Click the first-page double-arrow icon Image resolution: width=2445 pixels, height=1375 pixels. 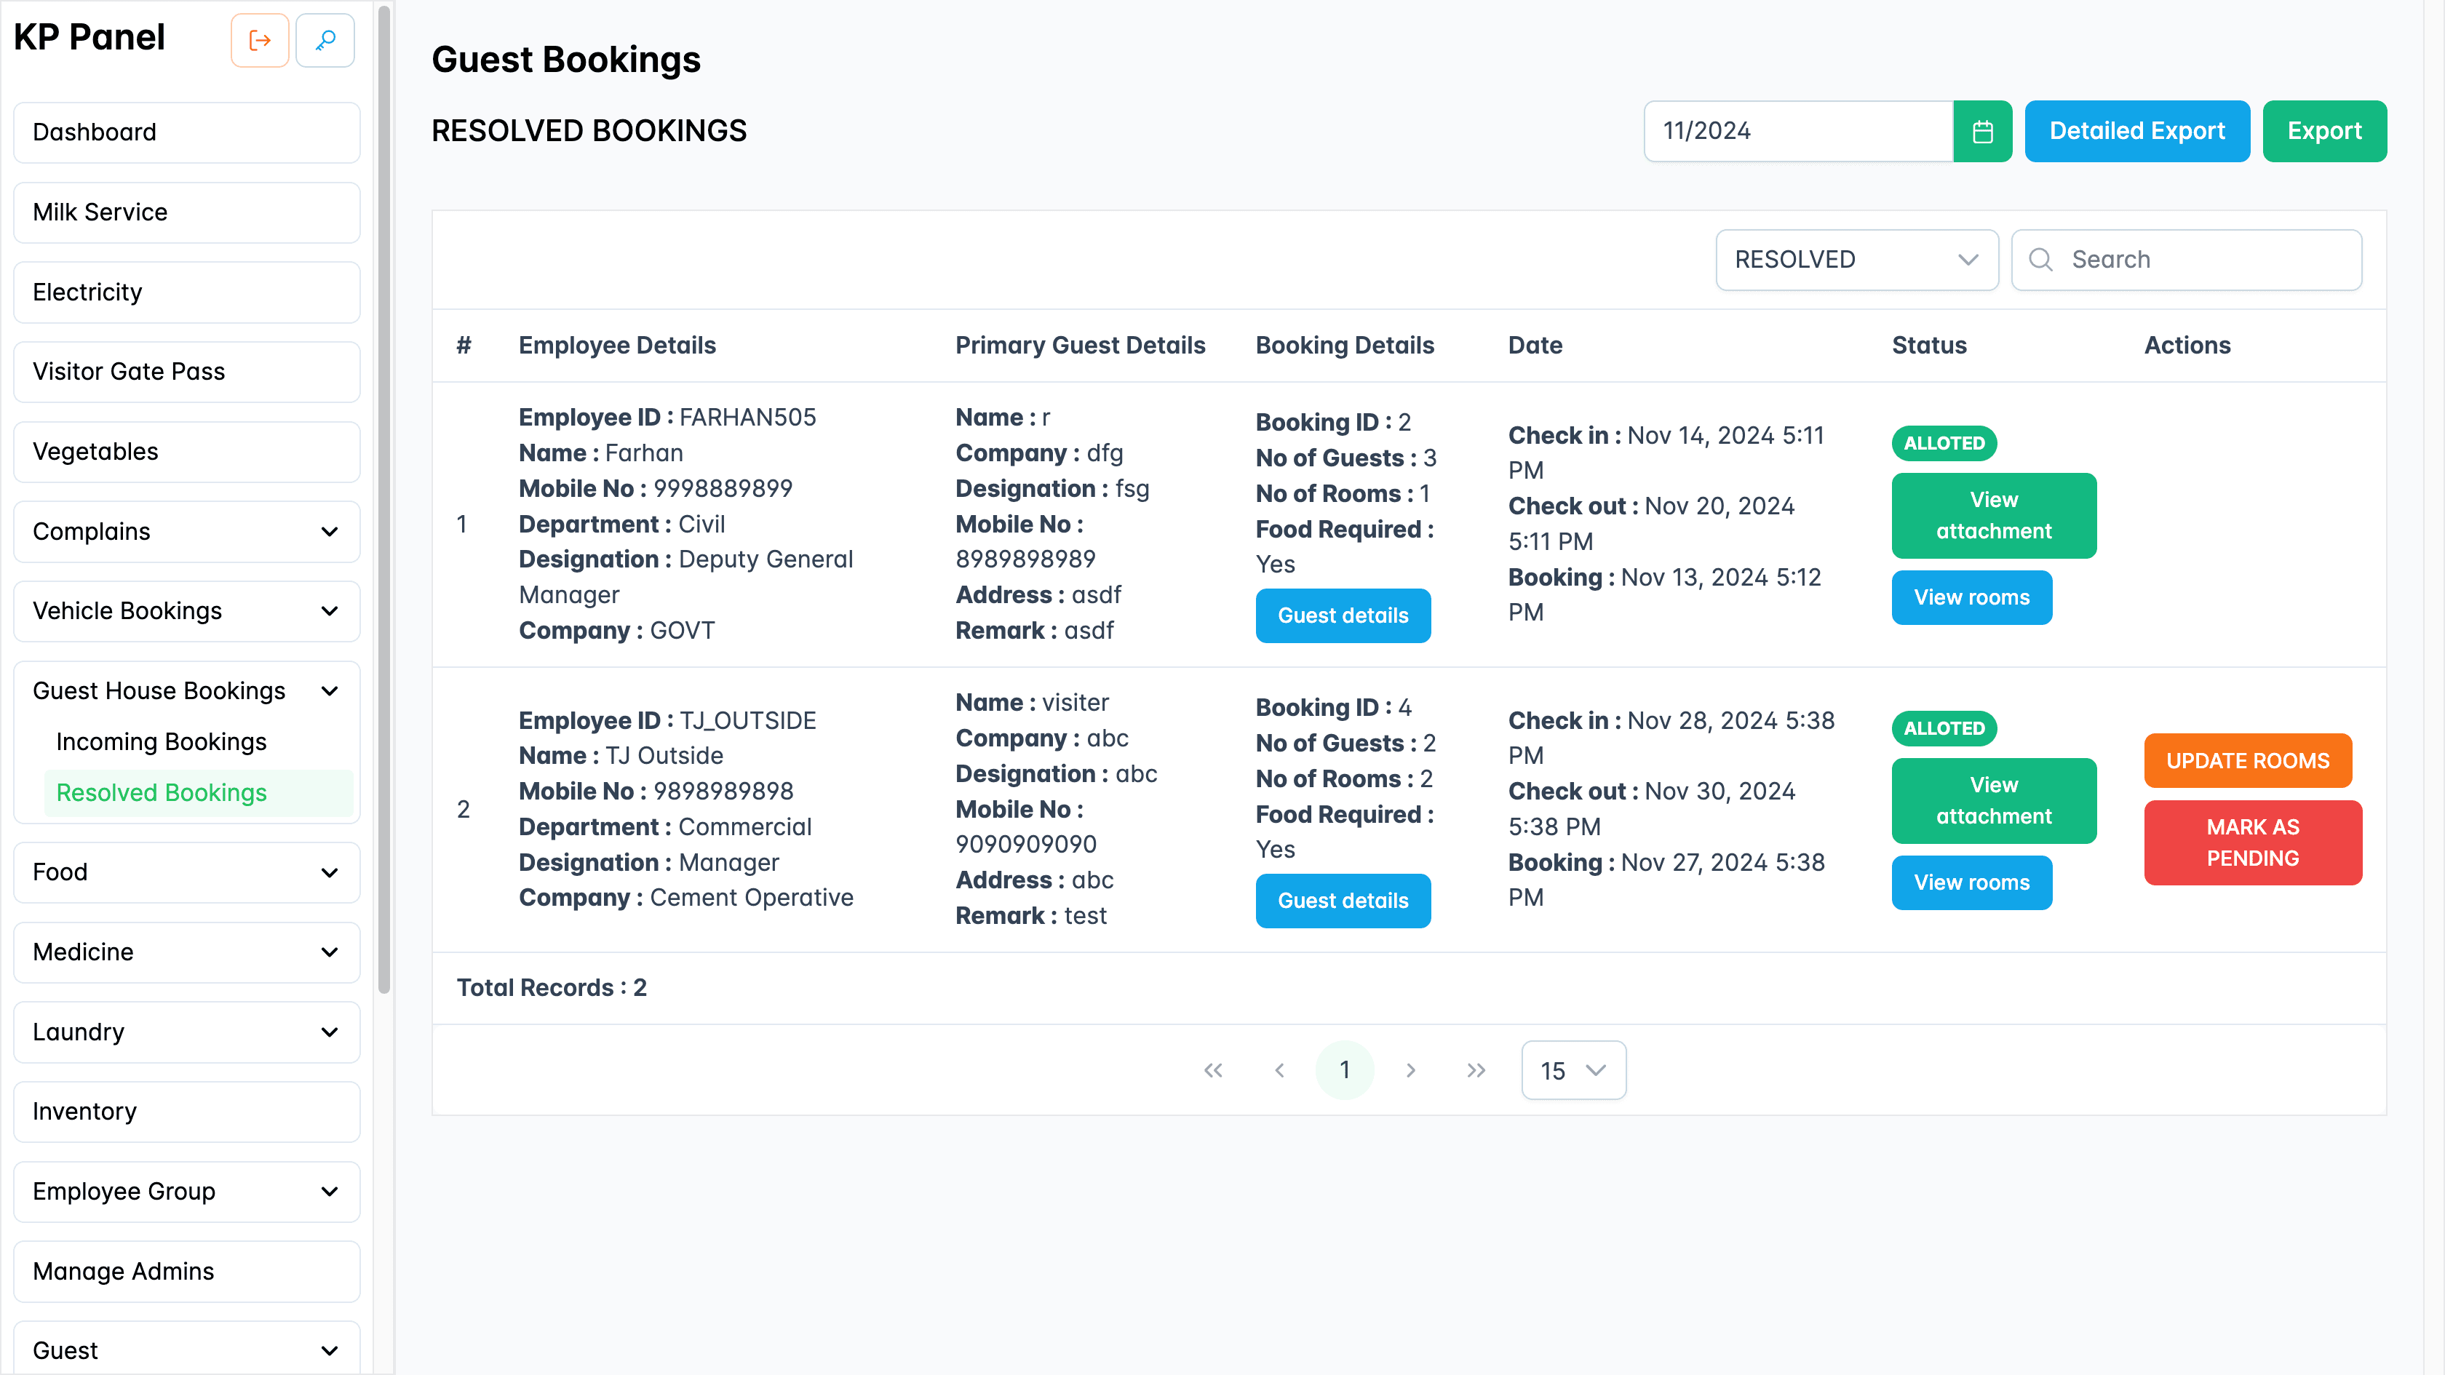click(x=1213, y=1069)
